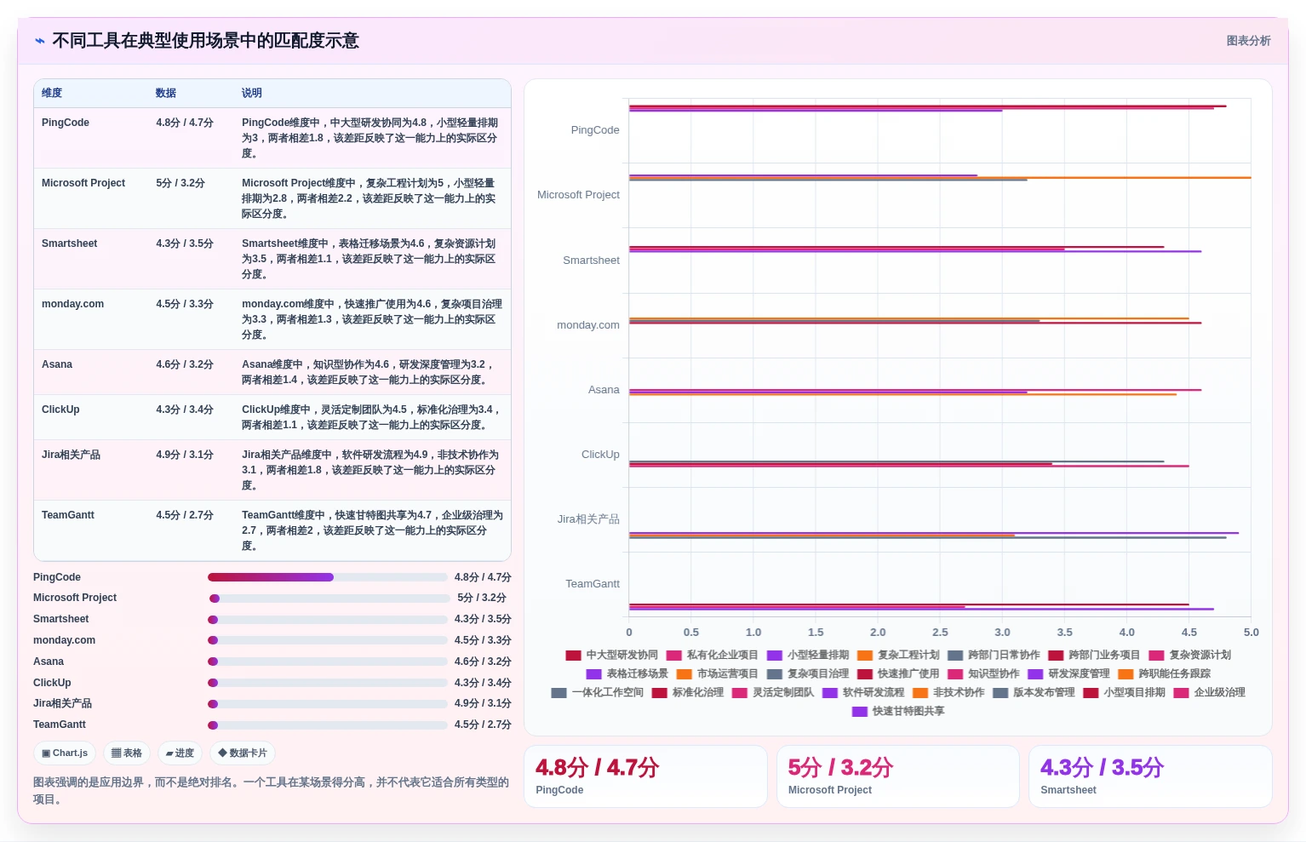Select the Microsoft Project table row name
The image size is (1306, 842).
(83, 183)
